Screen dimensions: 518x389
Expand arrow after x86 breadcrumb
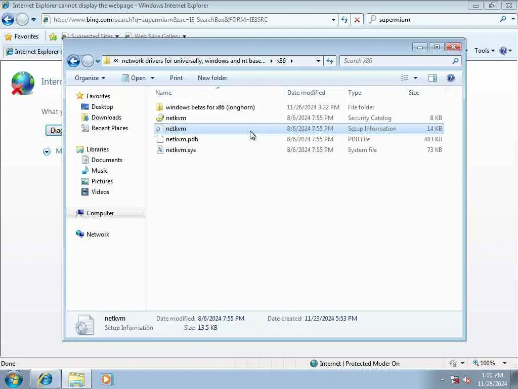(x=292, y=61)
